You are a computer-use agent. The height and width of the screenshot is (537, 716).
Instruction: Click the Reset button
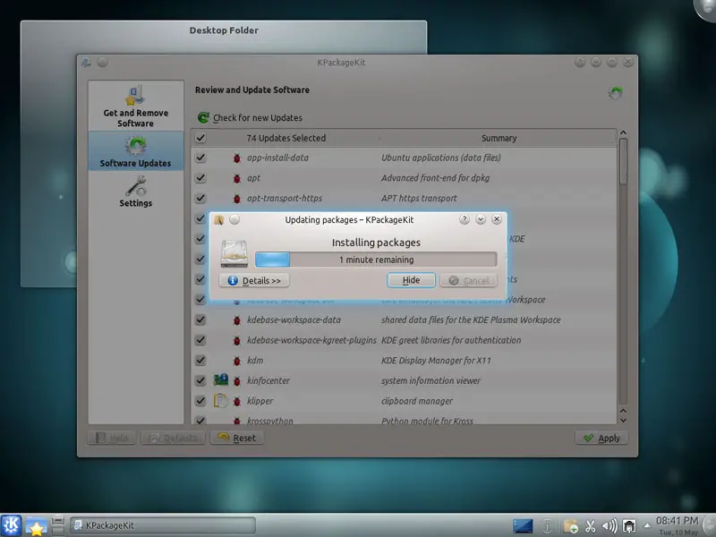[x=236, y=439]
